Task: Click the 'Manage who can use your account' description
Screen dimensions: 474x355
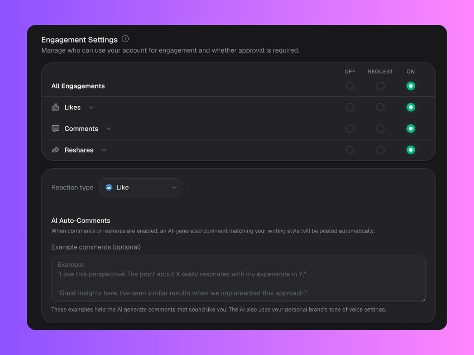Action: 170,50
